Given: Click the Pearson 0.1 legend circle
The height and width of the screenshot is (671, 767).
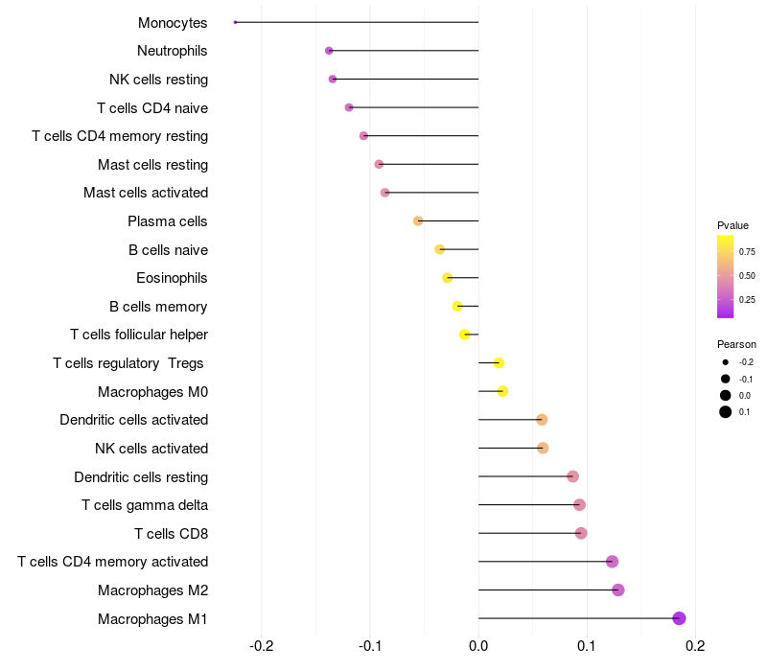Looking at the screenshot, I should [726, 412].
